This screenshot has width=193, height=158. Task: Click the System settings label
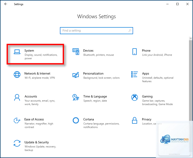29,51
